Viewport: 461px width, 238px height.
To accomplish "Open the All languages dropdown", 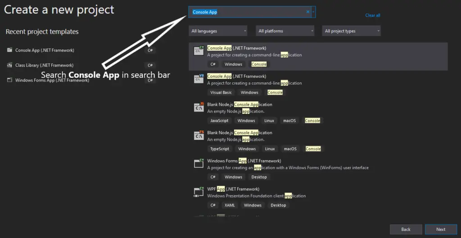I will (x=218, y=31).
